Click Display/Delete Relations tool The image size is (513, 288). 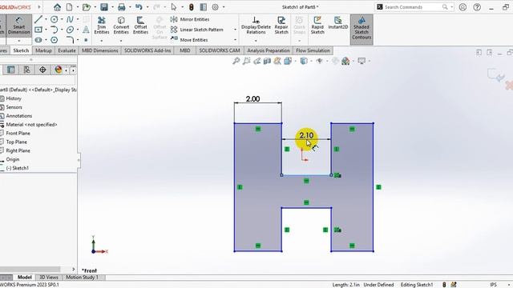click(256, 26)
